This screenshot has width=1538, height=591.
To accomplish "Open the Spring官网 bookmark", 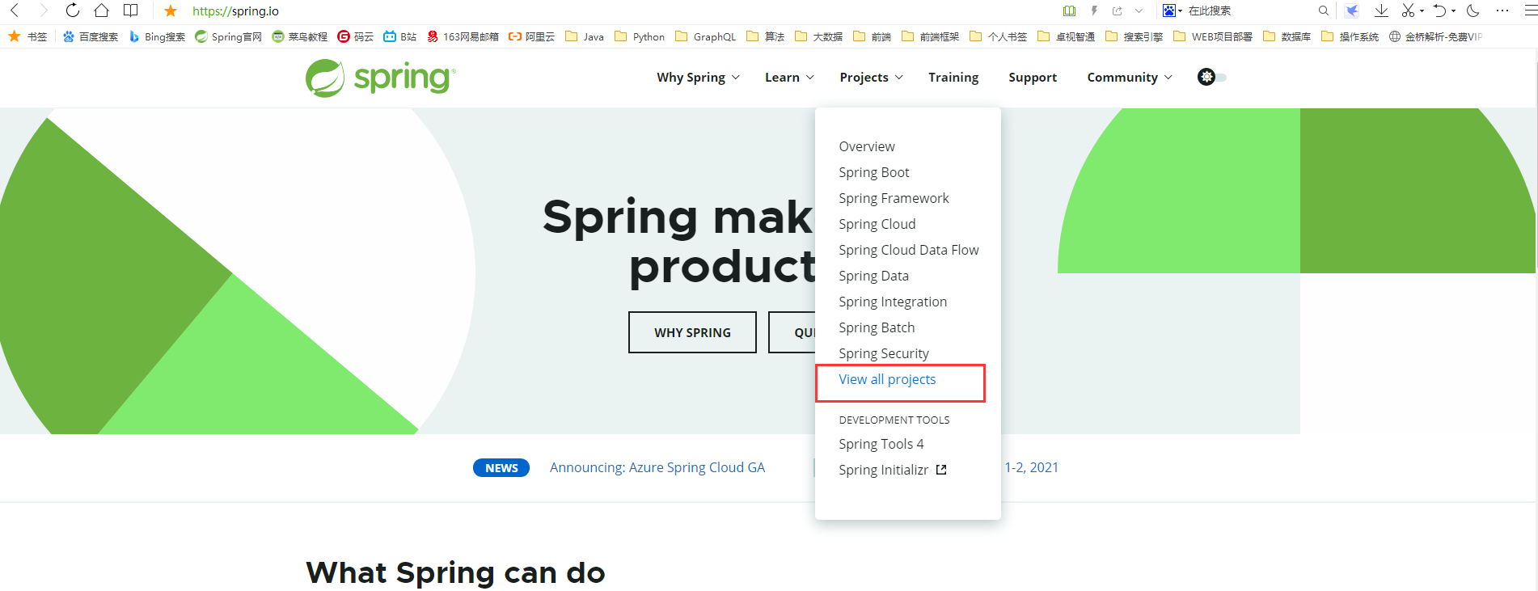I will [228, 36].
